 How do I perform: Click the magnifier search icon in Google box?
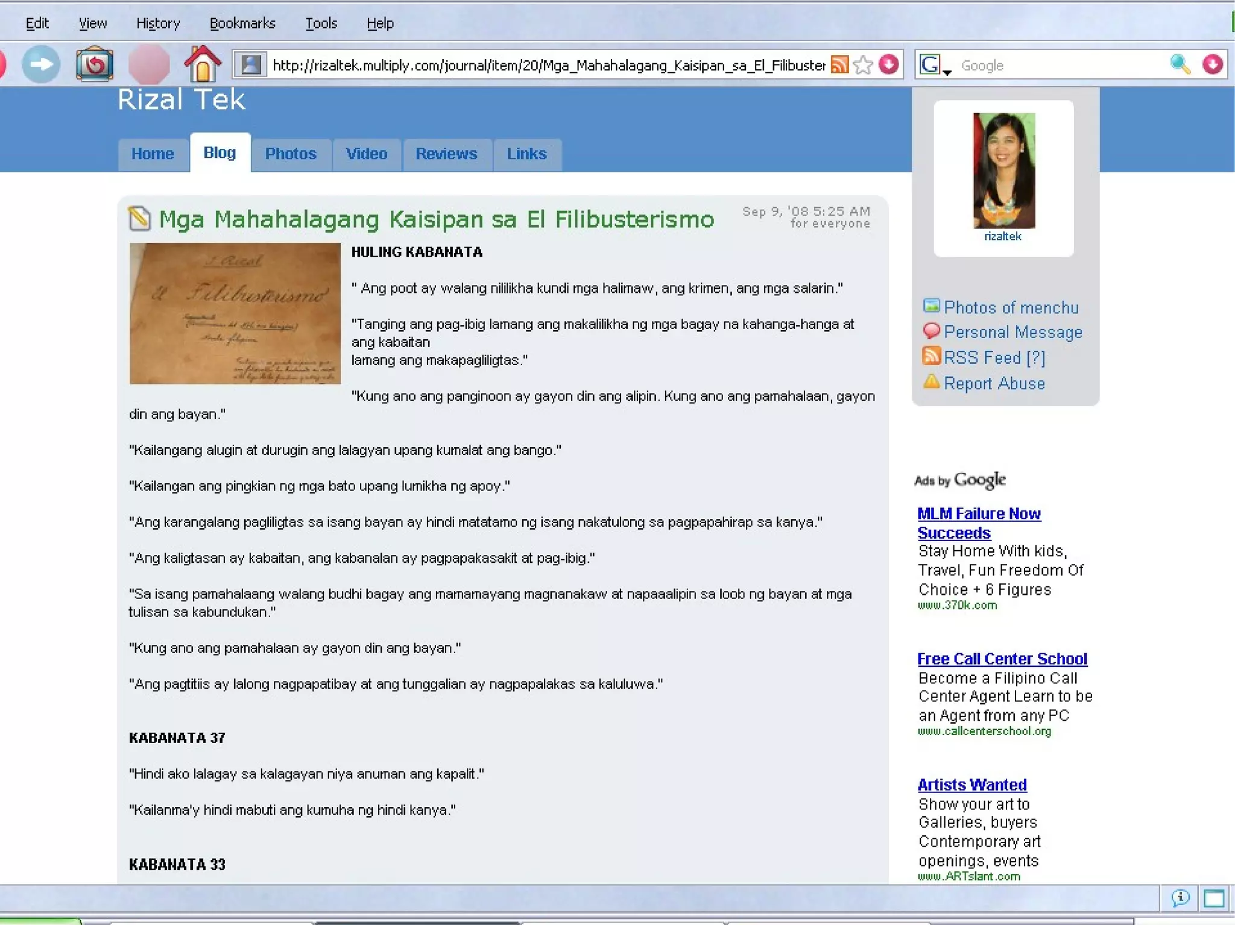[x=1180, y=64]
